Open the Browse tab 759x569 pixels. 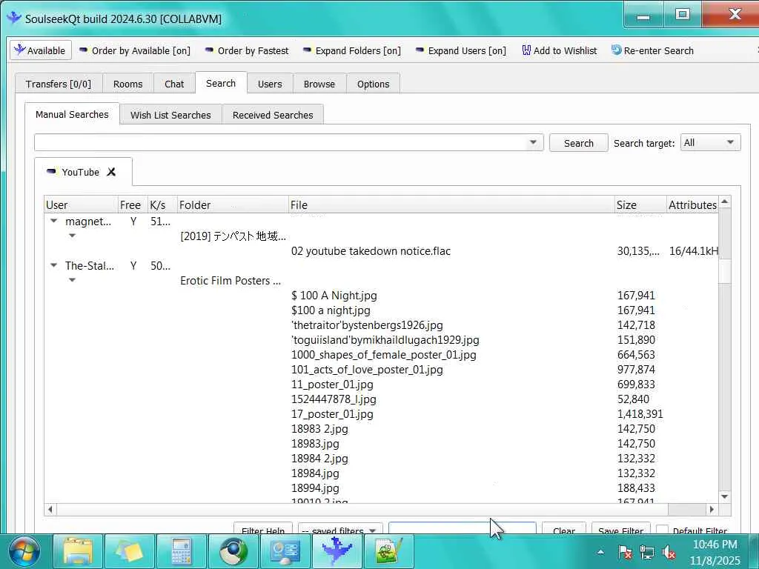pos(319,84)
